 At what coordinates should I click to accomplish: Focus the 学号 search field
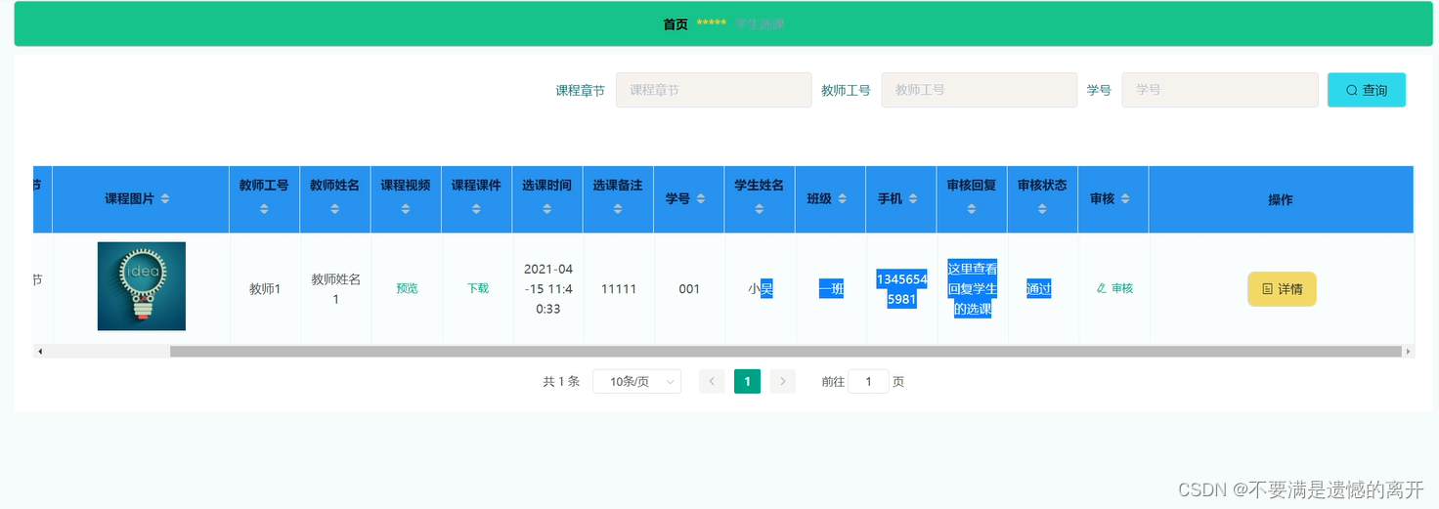[x=1220, y=90]
